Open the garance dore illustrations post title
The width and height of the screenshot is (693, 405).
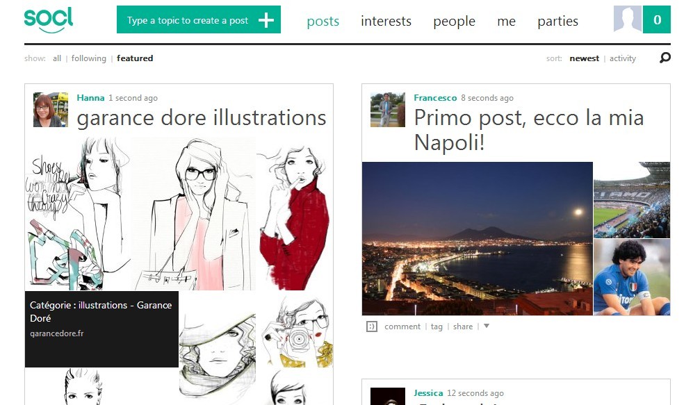pyautogui.click(x=201, y=118)
